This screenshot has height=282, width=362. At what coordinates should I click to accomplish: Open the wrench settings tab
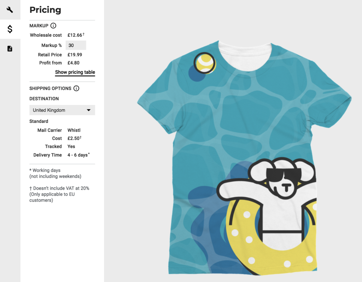click(10, 10)
